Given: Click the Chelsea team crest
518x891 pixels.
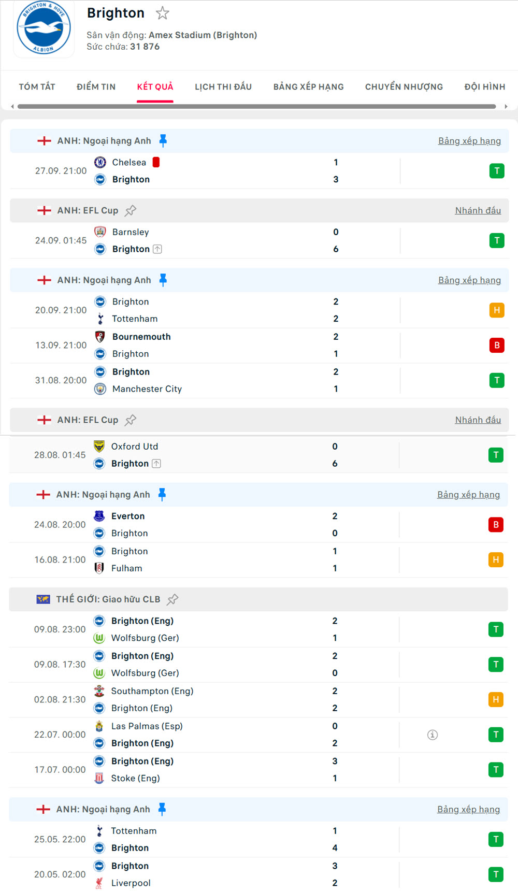Looking at the screenshot, I should tap(100, 162).
